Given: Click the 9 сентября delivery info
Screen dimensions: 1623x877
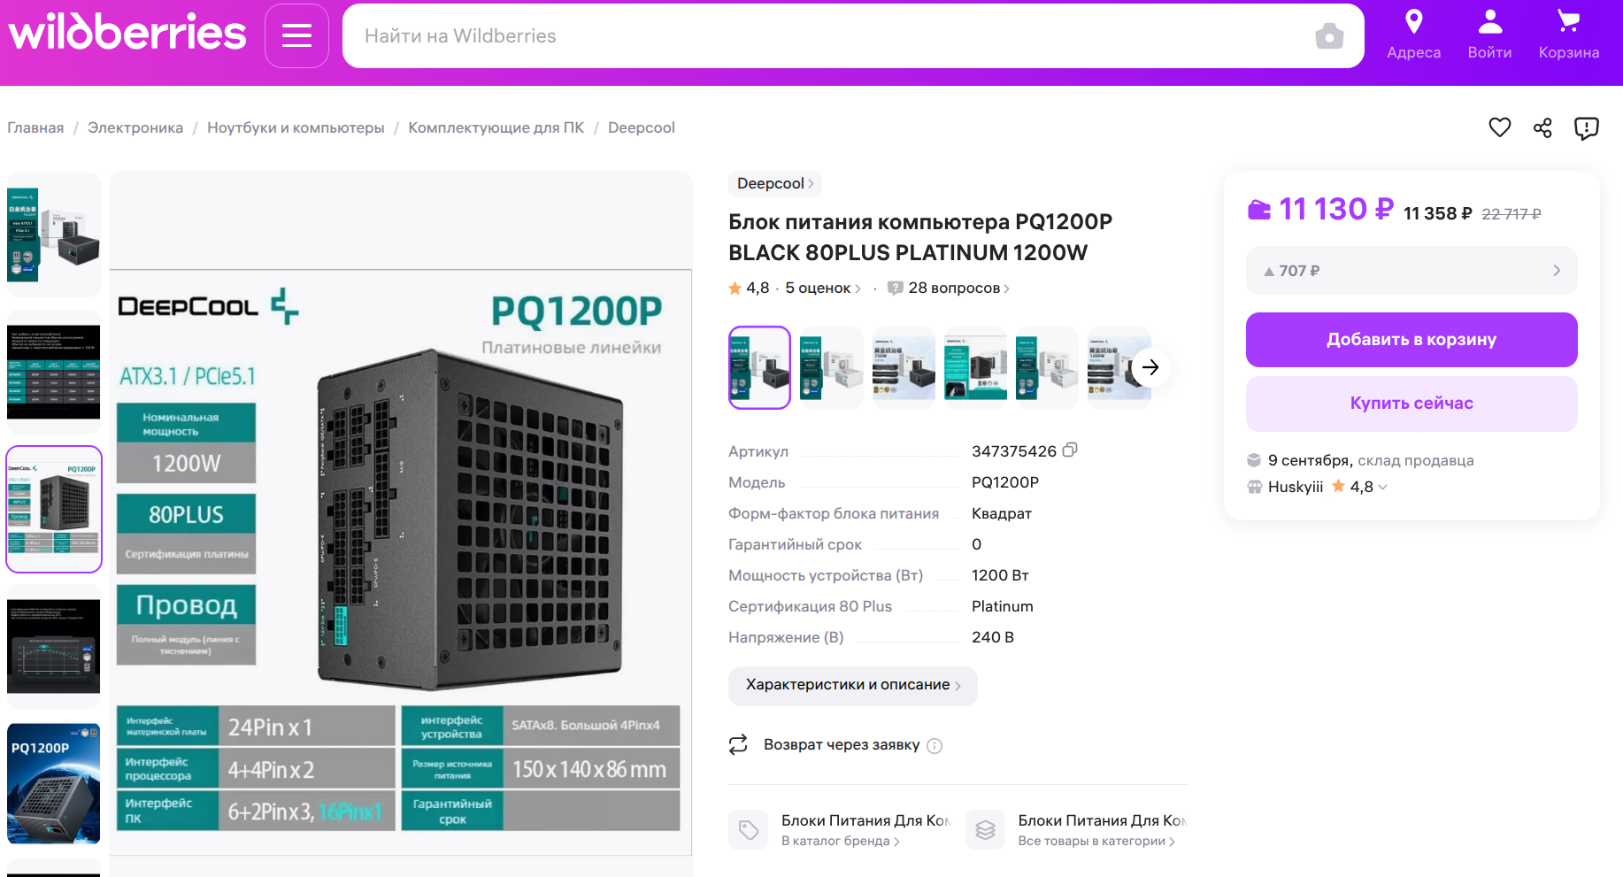Looking at the screenshot, I should [x=1371, y=460].
